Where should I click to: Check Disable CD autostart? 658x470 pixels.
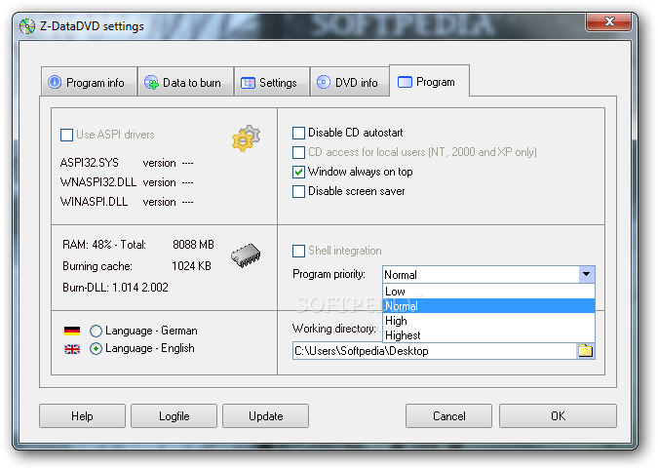(299, 133)
